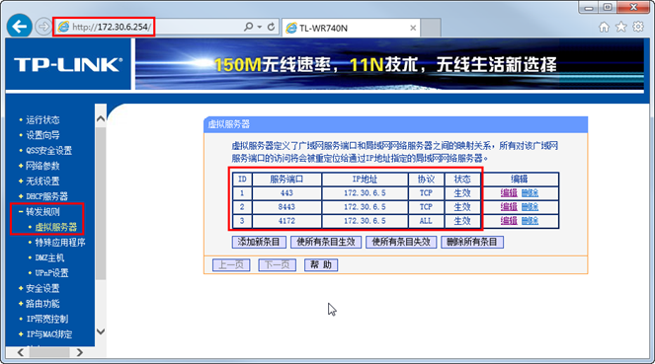
Task: Click the TP-LINK logo
Action: [x=68, y=65]
